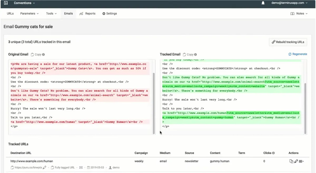Click the Rebuild tracking URLs button

click(288, 42)
